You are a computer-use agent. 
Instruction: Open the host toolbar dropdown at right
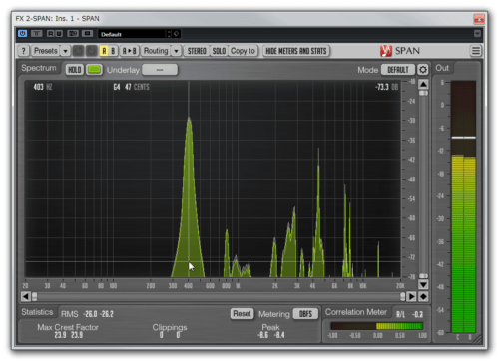click(x=477, y=34)
